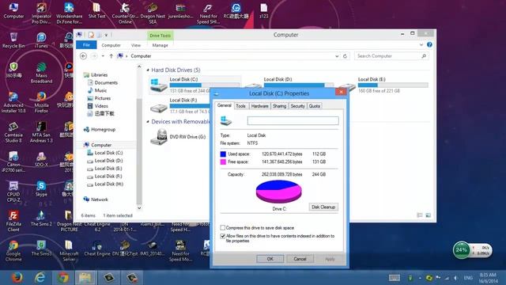Launch MTA San Andreas 1.3 shortcut
The image size is (506, 285).
click(41, 132)
